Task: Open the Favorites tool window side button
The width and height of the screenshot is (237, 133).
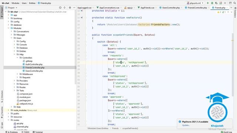Action: [2, 112]
